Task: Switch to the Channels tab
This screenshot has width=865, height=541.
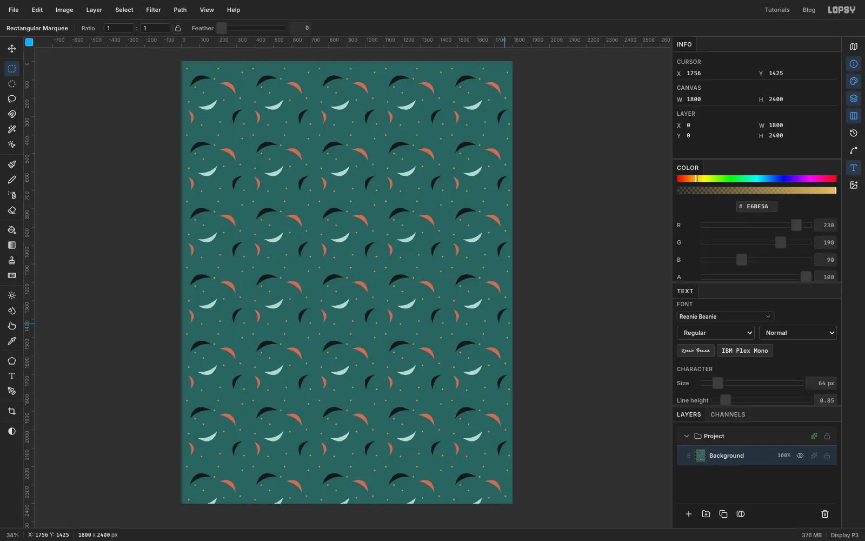Action: [728, 414]
